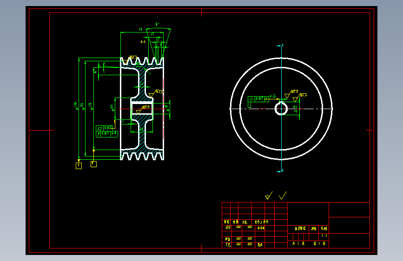The height and width of the screenshot is (261, 403).
Task: Click the roughness symbol inside the hub bore
Action: (143, 110)
